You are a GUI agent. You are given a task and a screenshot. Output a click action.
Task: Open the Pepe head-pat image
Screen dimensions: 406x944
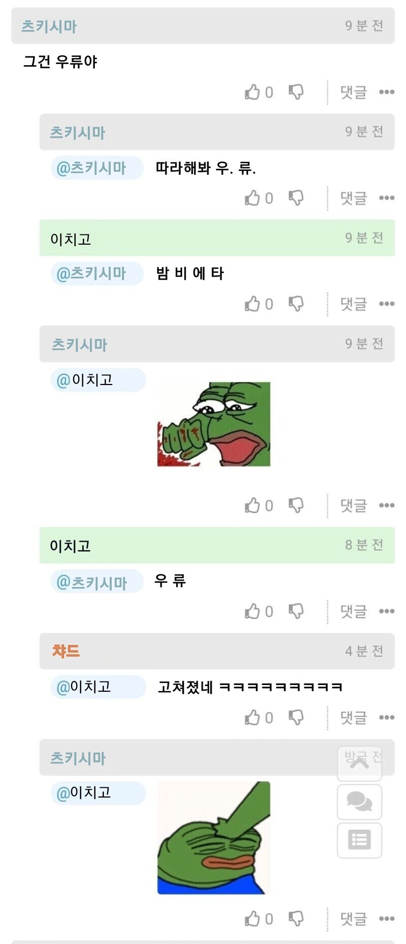(214, 838)
